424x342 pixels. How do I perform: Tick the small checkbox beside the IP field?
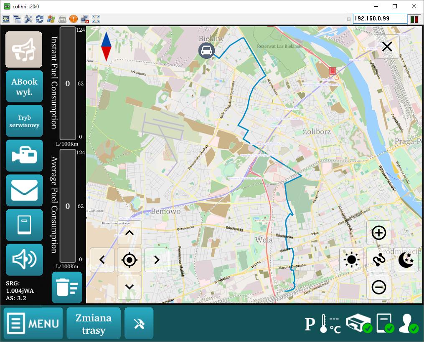(x=348, y=19)
